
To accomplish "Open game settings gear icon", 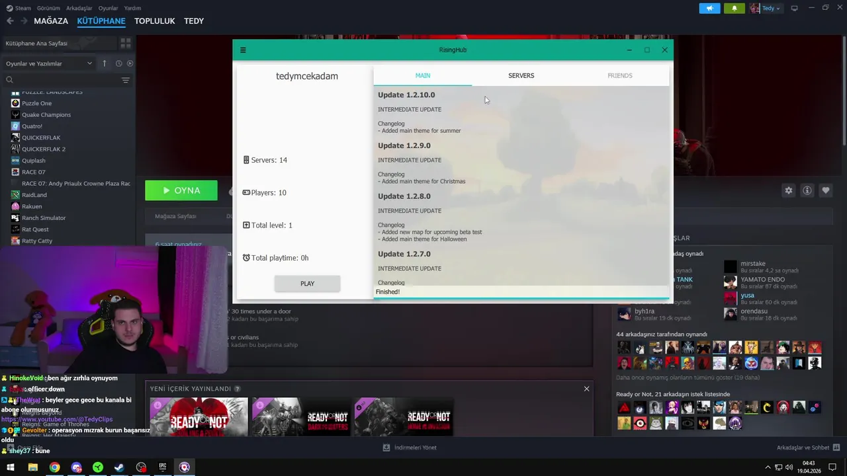I will coord(788,190).
